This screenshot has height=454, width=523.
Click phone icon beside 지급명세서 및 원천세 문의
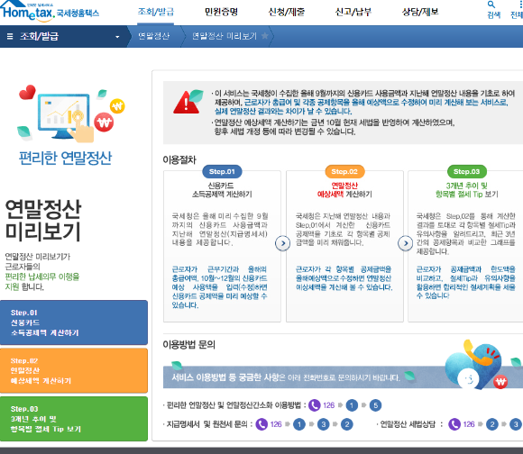click(261, 424)
